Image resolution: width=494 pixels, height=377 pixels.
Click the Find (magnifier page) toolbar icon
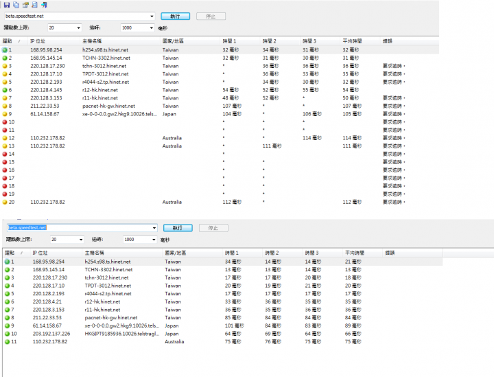tap(35, 5)
